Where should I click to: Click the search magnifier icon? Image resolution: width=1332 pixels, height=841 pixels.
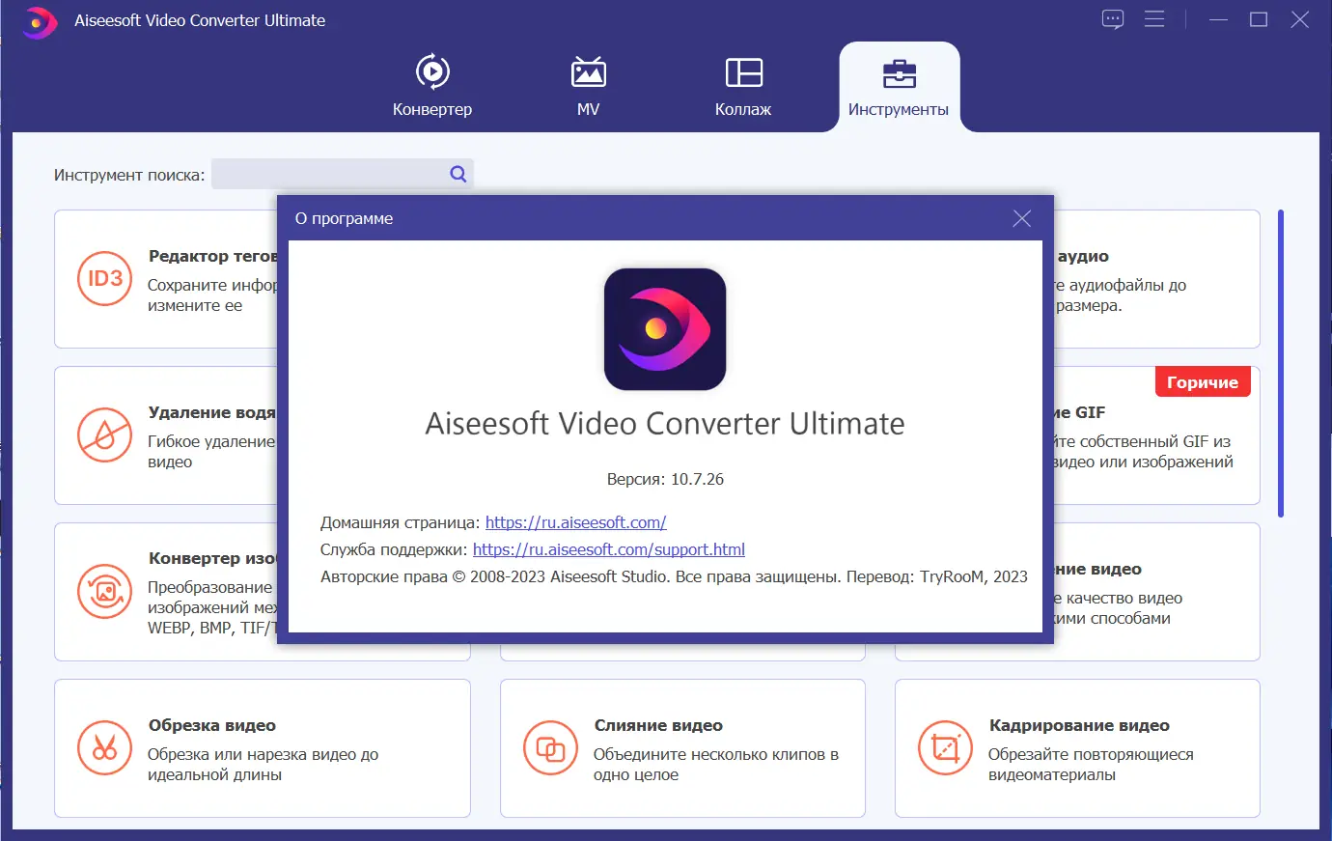(x=457, y=174)
